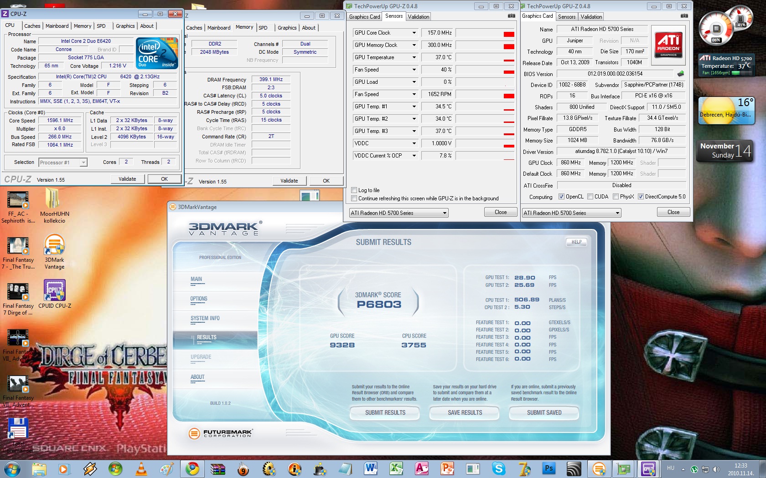Image resolution: width=766 pixels, height=478 pixels.
Task: Click the ATI Radeon logo in GPU-Z
Action: point(668,45)
